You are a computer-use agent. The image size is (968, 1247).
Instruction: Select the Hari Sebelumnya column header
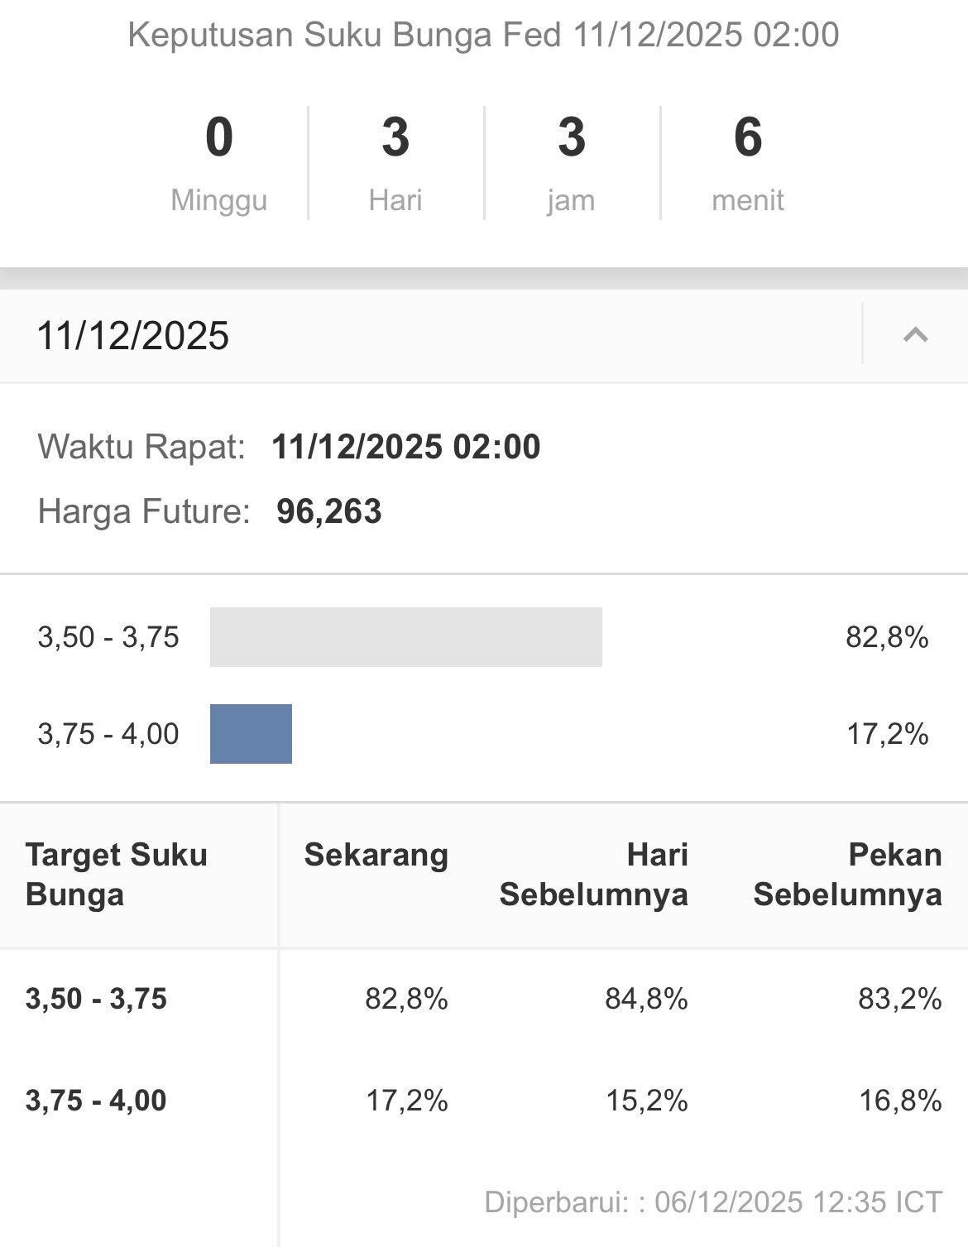[593, 875]
